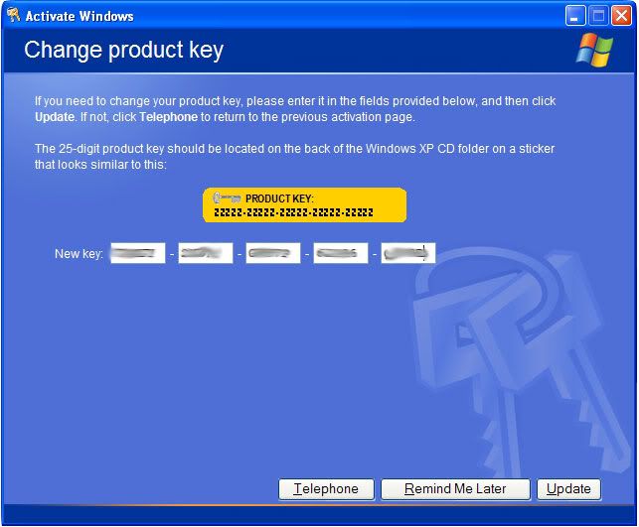The image size is (639, 527).
Task: Click the "Activate Windows" title text
Action: (x=80, y=16)
